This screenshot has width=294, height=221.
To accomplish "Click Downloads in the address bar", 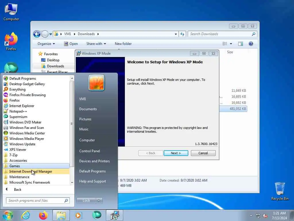I will (86, 34).
